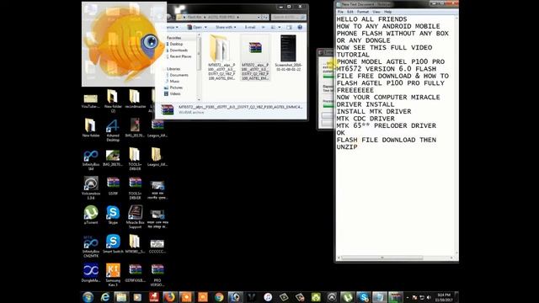Screen dimensions: 539x303
Task: Show hidden system tray icons
Action: coord(408,297)
